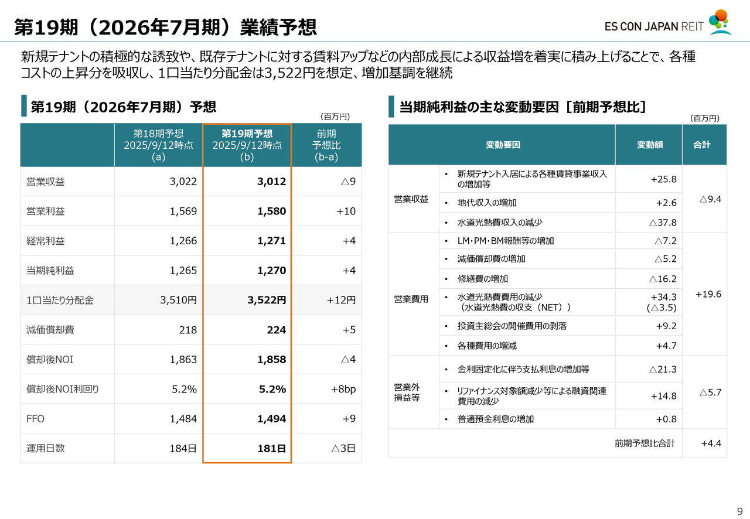Image resolution: width=750 pixels, height=519 pixels.
Task: Click row label 運用日数
Action: [x=46, y=449]
